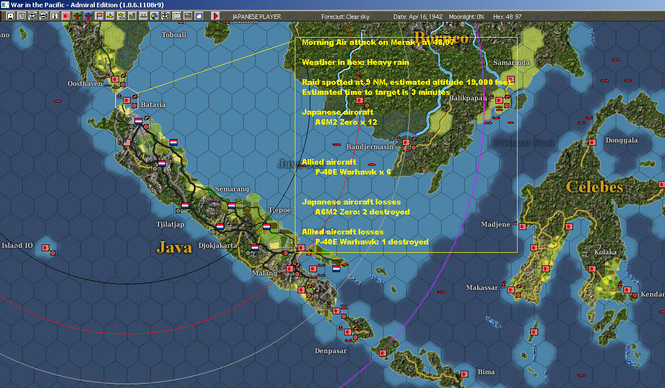The image size is (665, 388).
Task: Open the information 'i' toolbar icon
Action: tap(54, 16)
